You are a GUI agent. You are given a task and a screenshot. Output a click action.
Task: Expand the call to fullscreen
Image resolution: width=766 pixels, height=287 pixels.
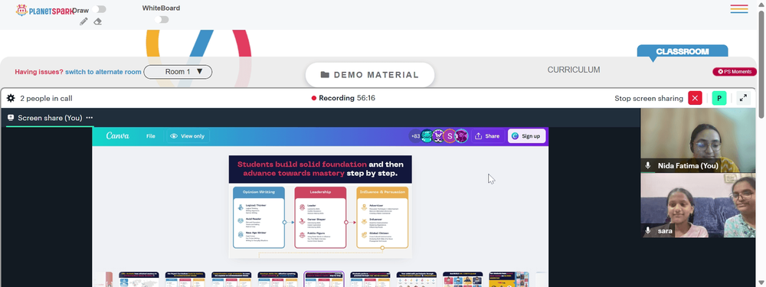point(743,98)
